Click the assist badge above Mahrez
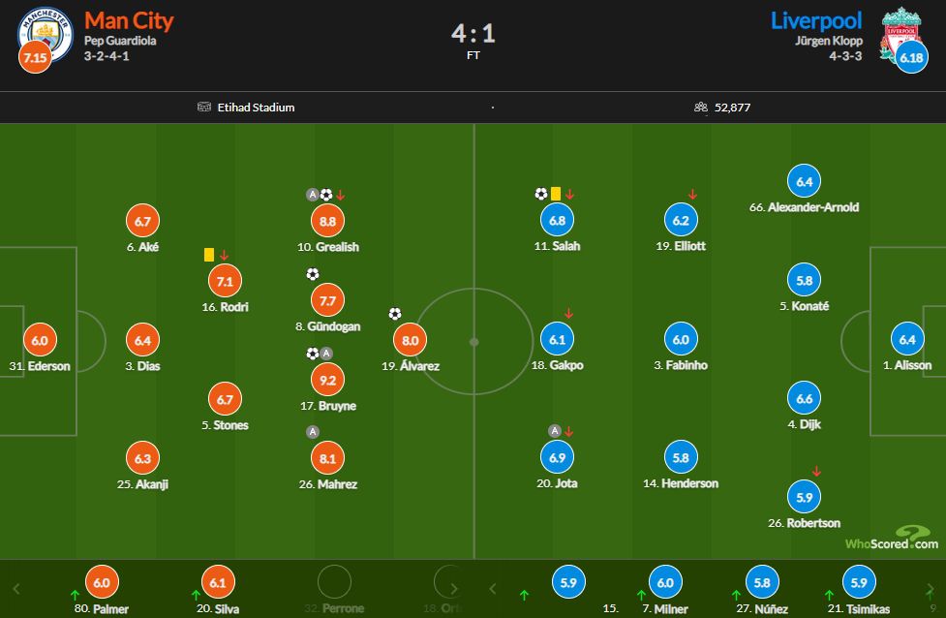Screen dimensions: 946x618 pos(312,431)
